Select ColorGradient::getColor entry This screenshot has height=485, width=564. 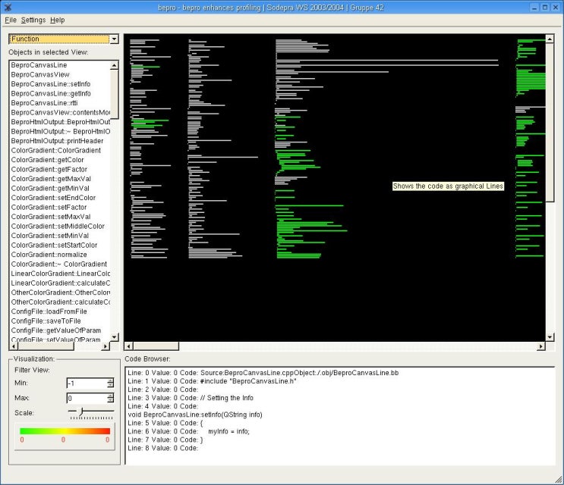(x=48, y=160)
